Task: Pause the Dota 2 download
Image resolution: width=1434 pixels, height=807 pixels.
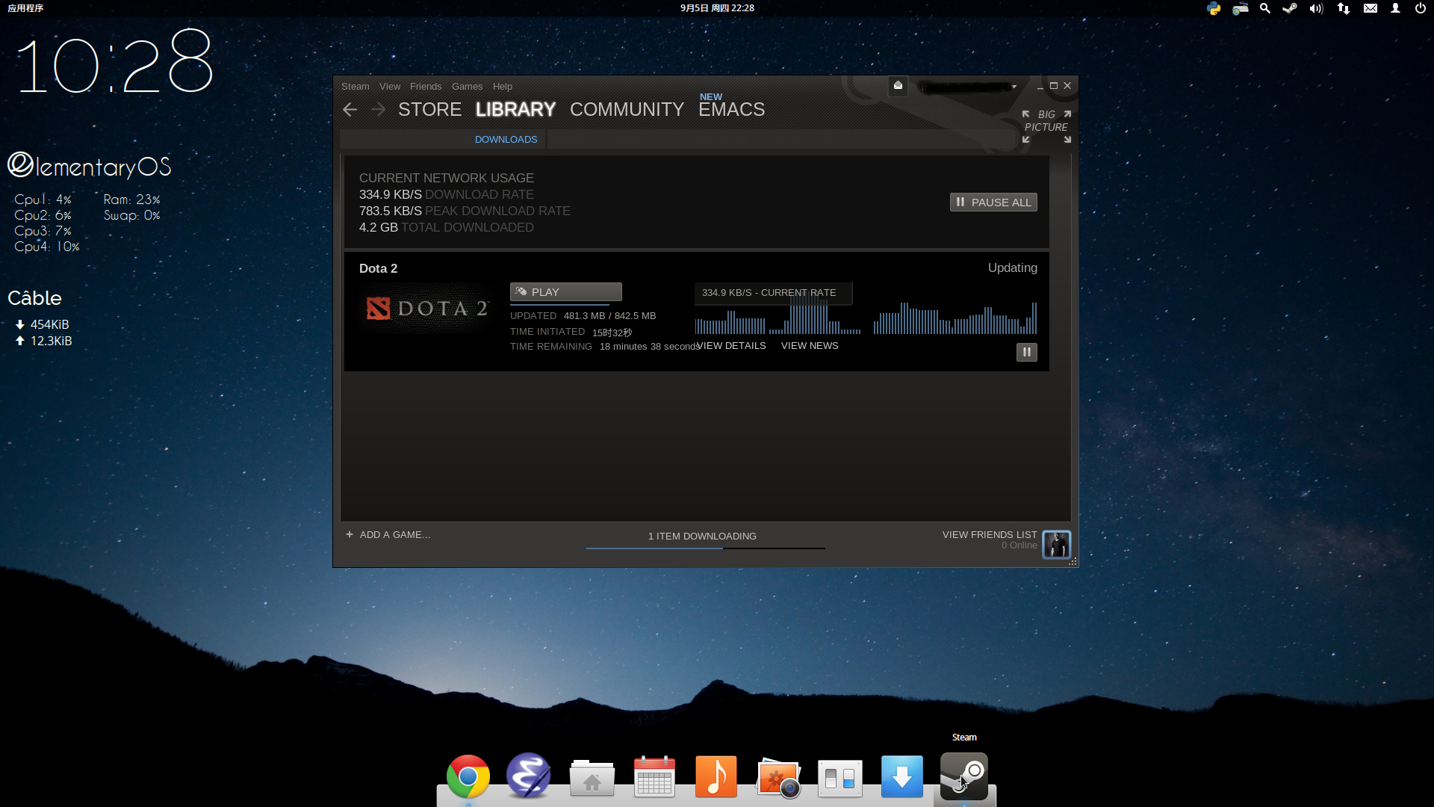Action: click(x=1026, y=352)
